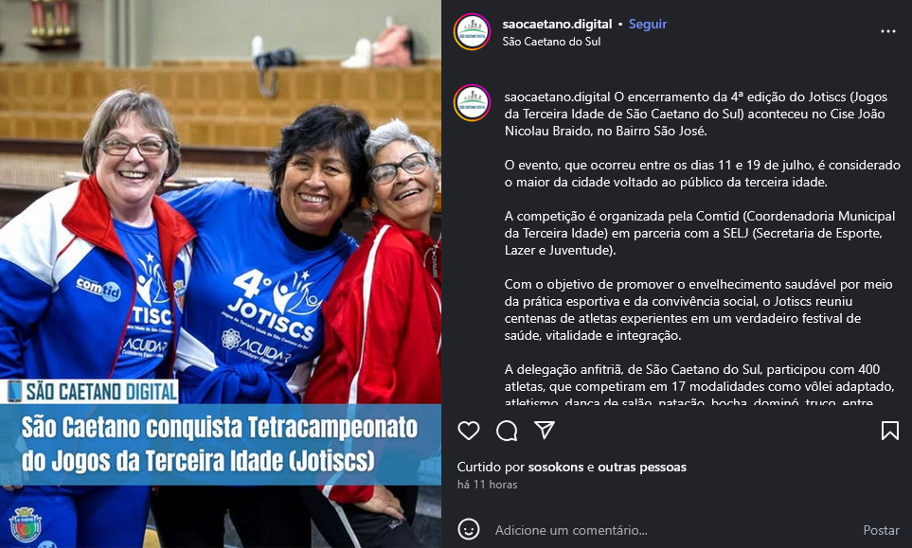Screen dimensions: 912x548
Task: Click the Postar button
Action: click(881, 530)
